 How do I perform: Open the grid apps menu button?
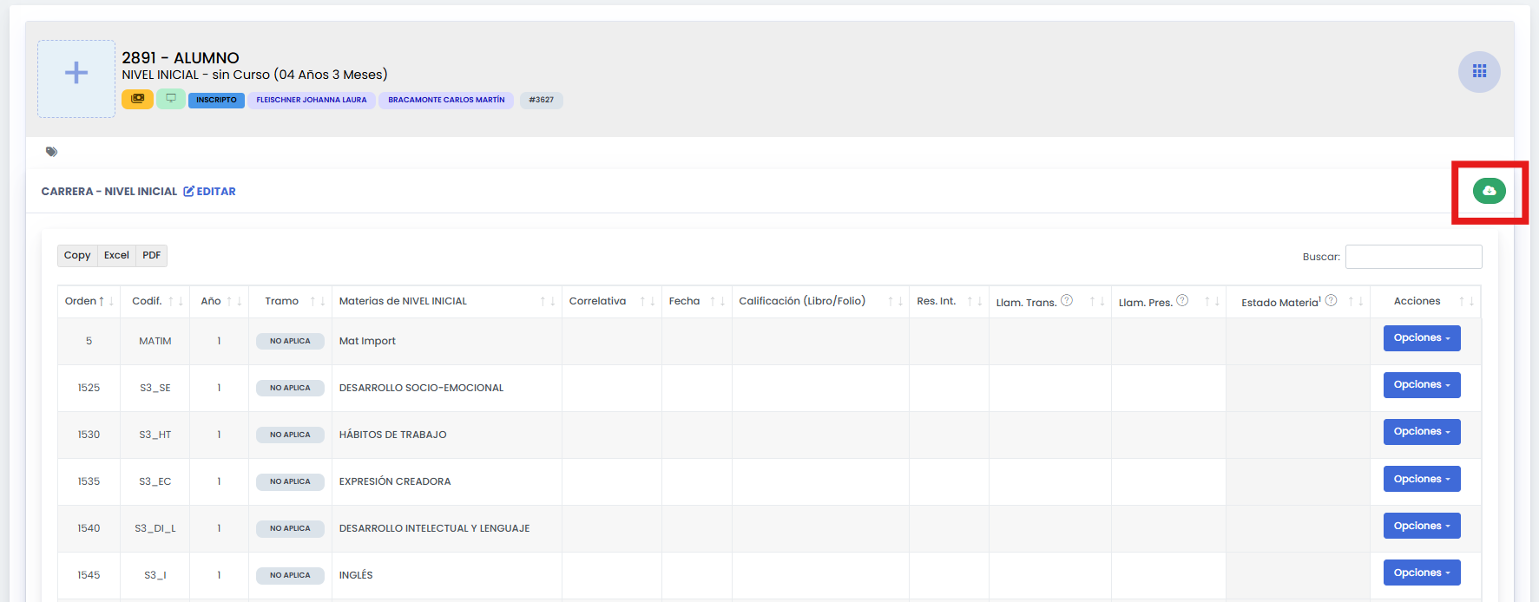pyautogui.click(x=1479, y=71)
